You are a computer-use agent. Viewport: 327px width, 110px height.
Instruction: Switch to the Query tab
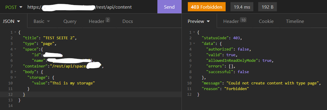(70, 21)
